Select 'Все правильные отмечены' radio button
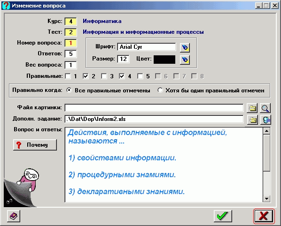The width and height of the screenshot is (281, 226). [69, 90]
